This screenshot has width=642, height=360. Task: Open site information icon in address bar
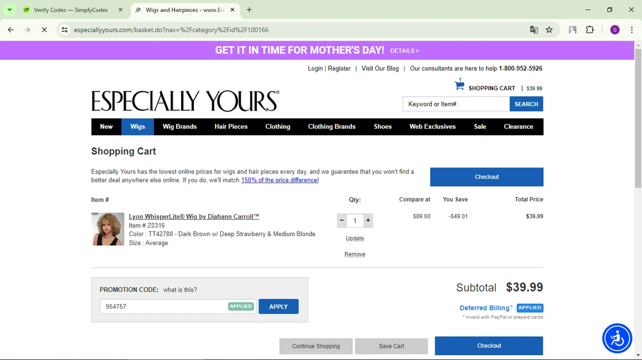[65, 30]
